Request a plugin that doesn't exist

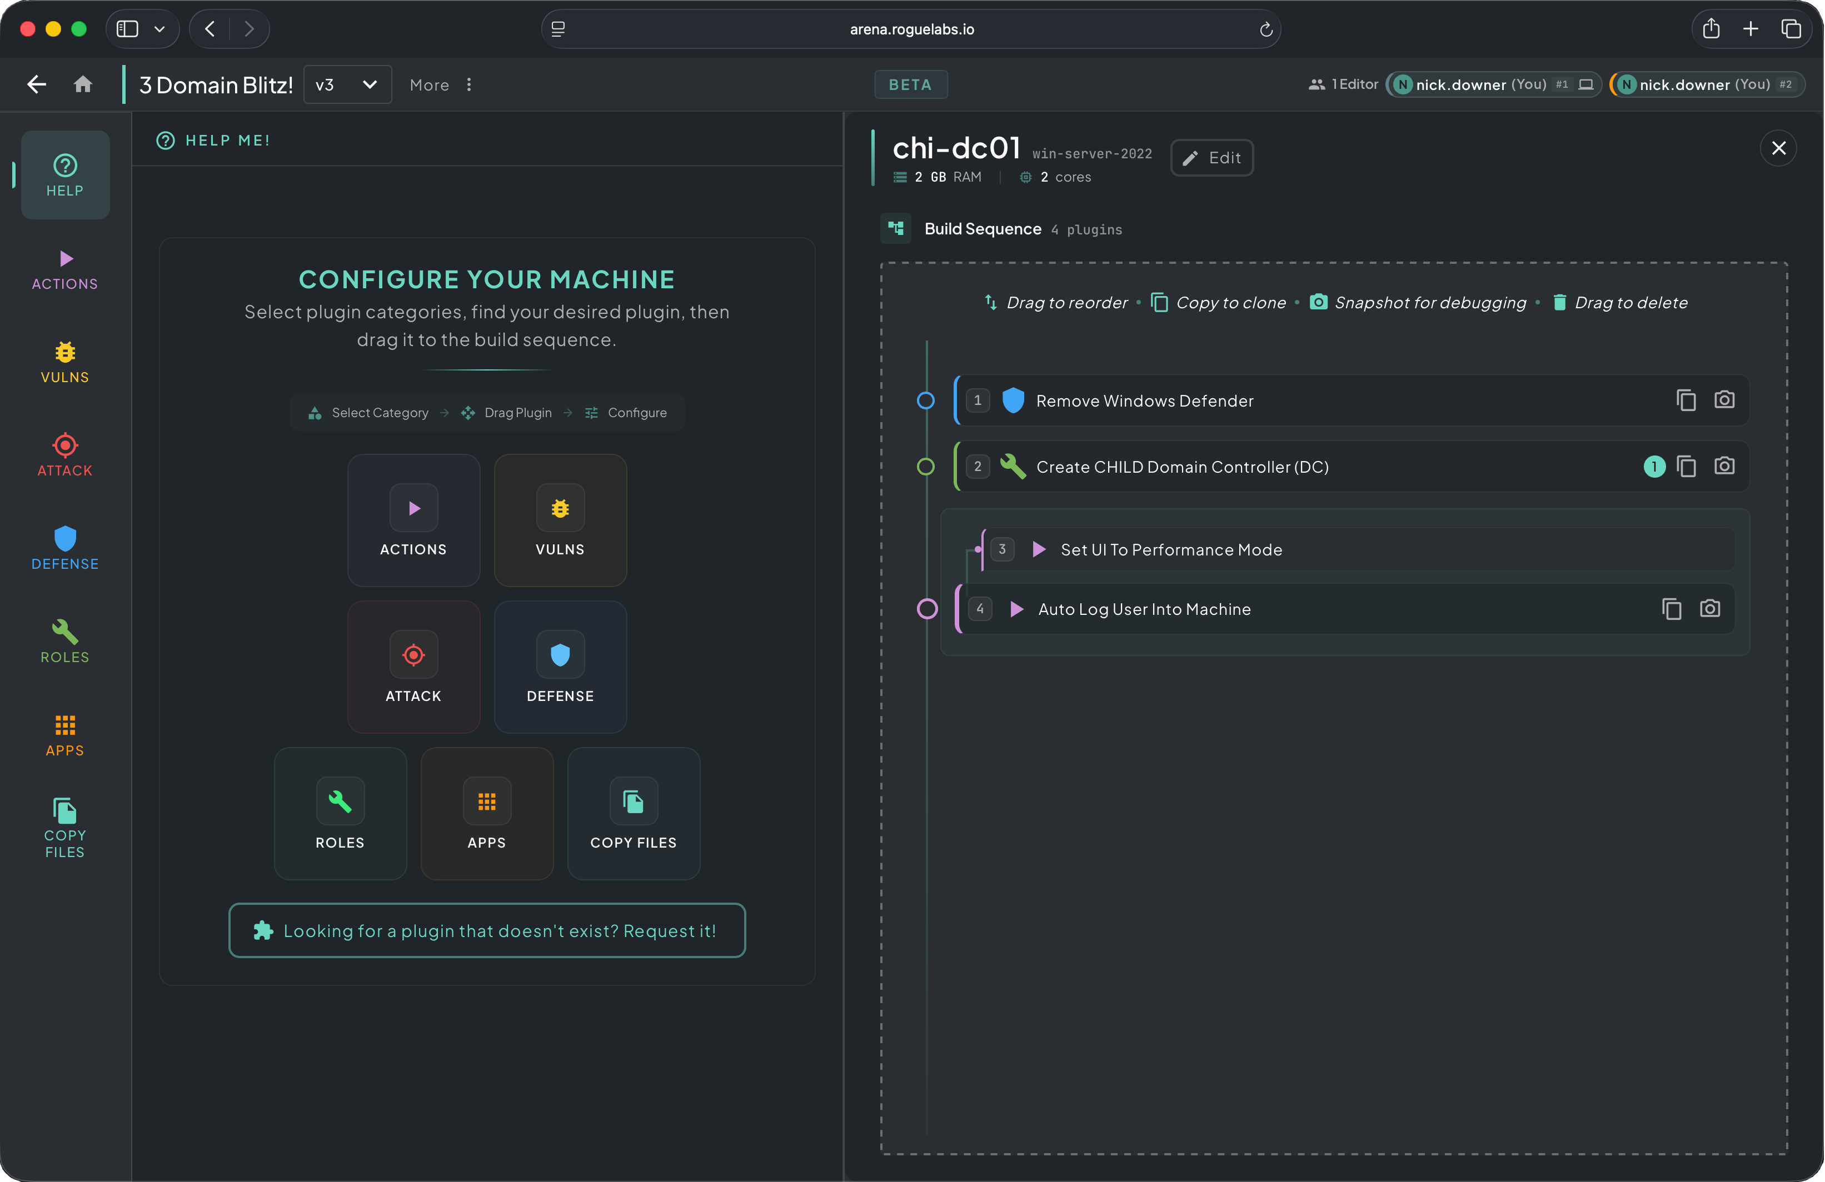click(487, 930)
